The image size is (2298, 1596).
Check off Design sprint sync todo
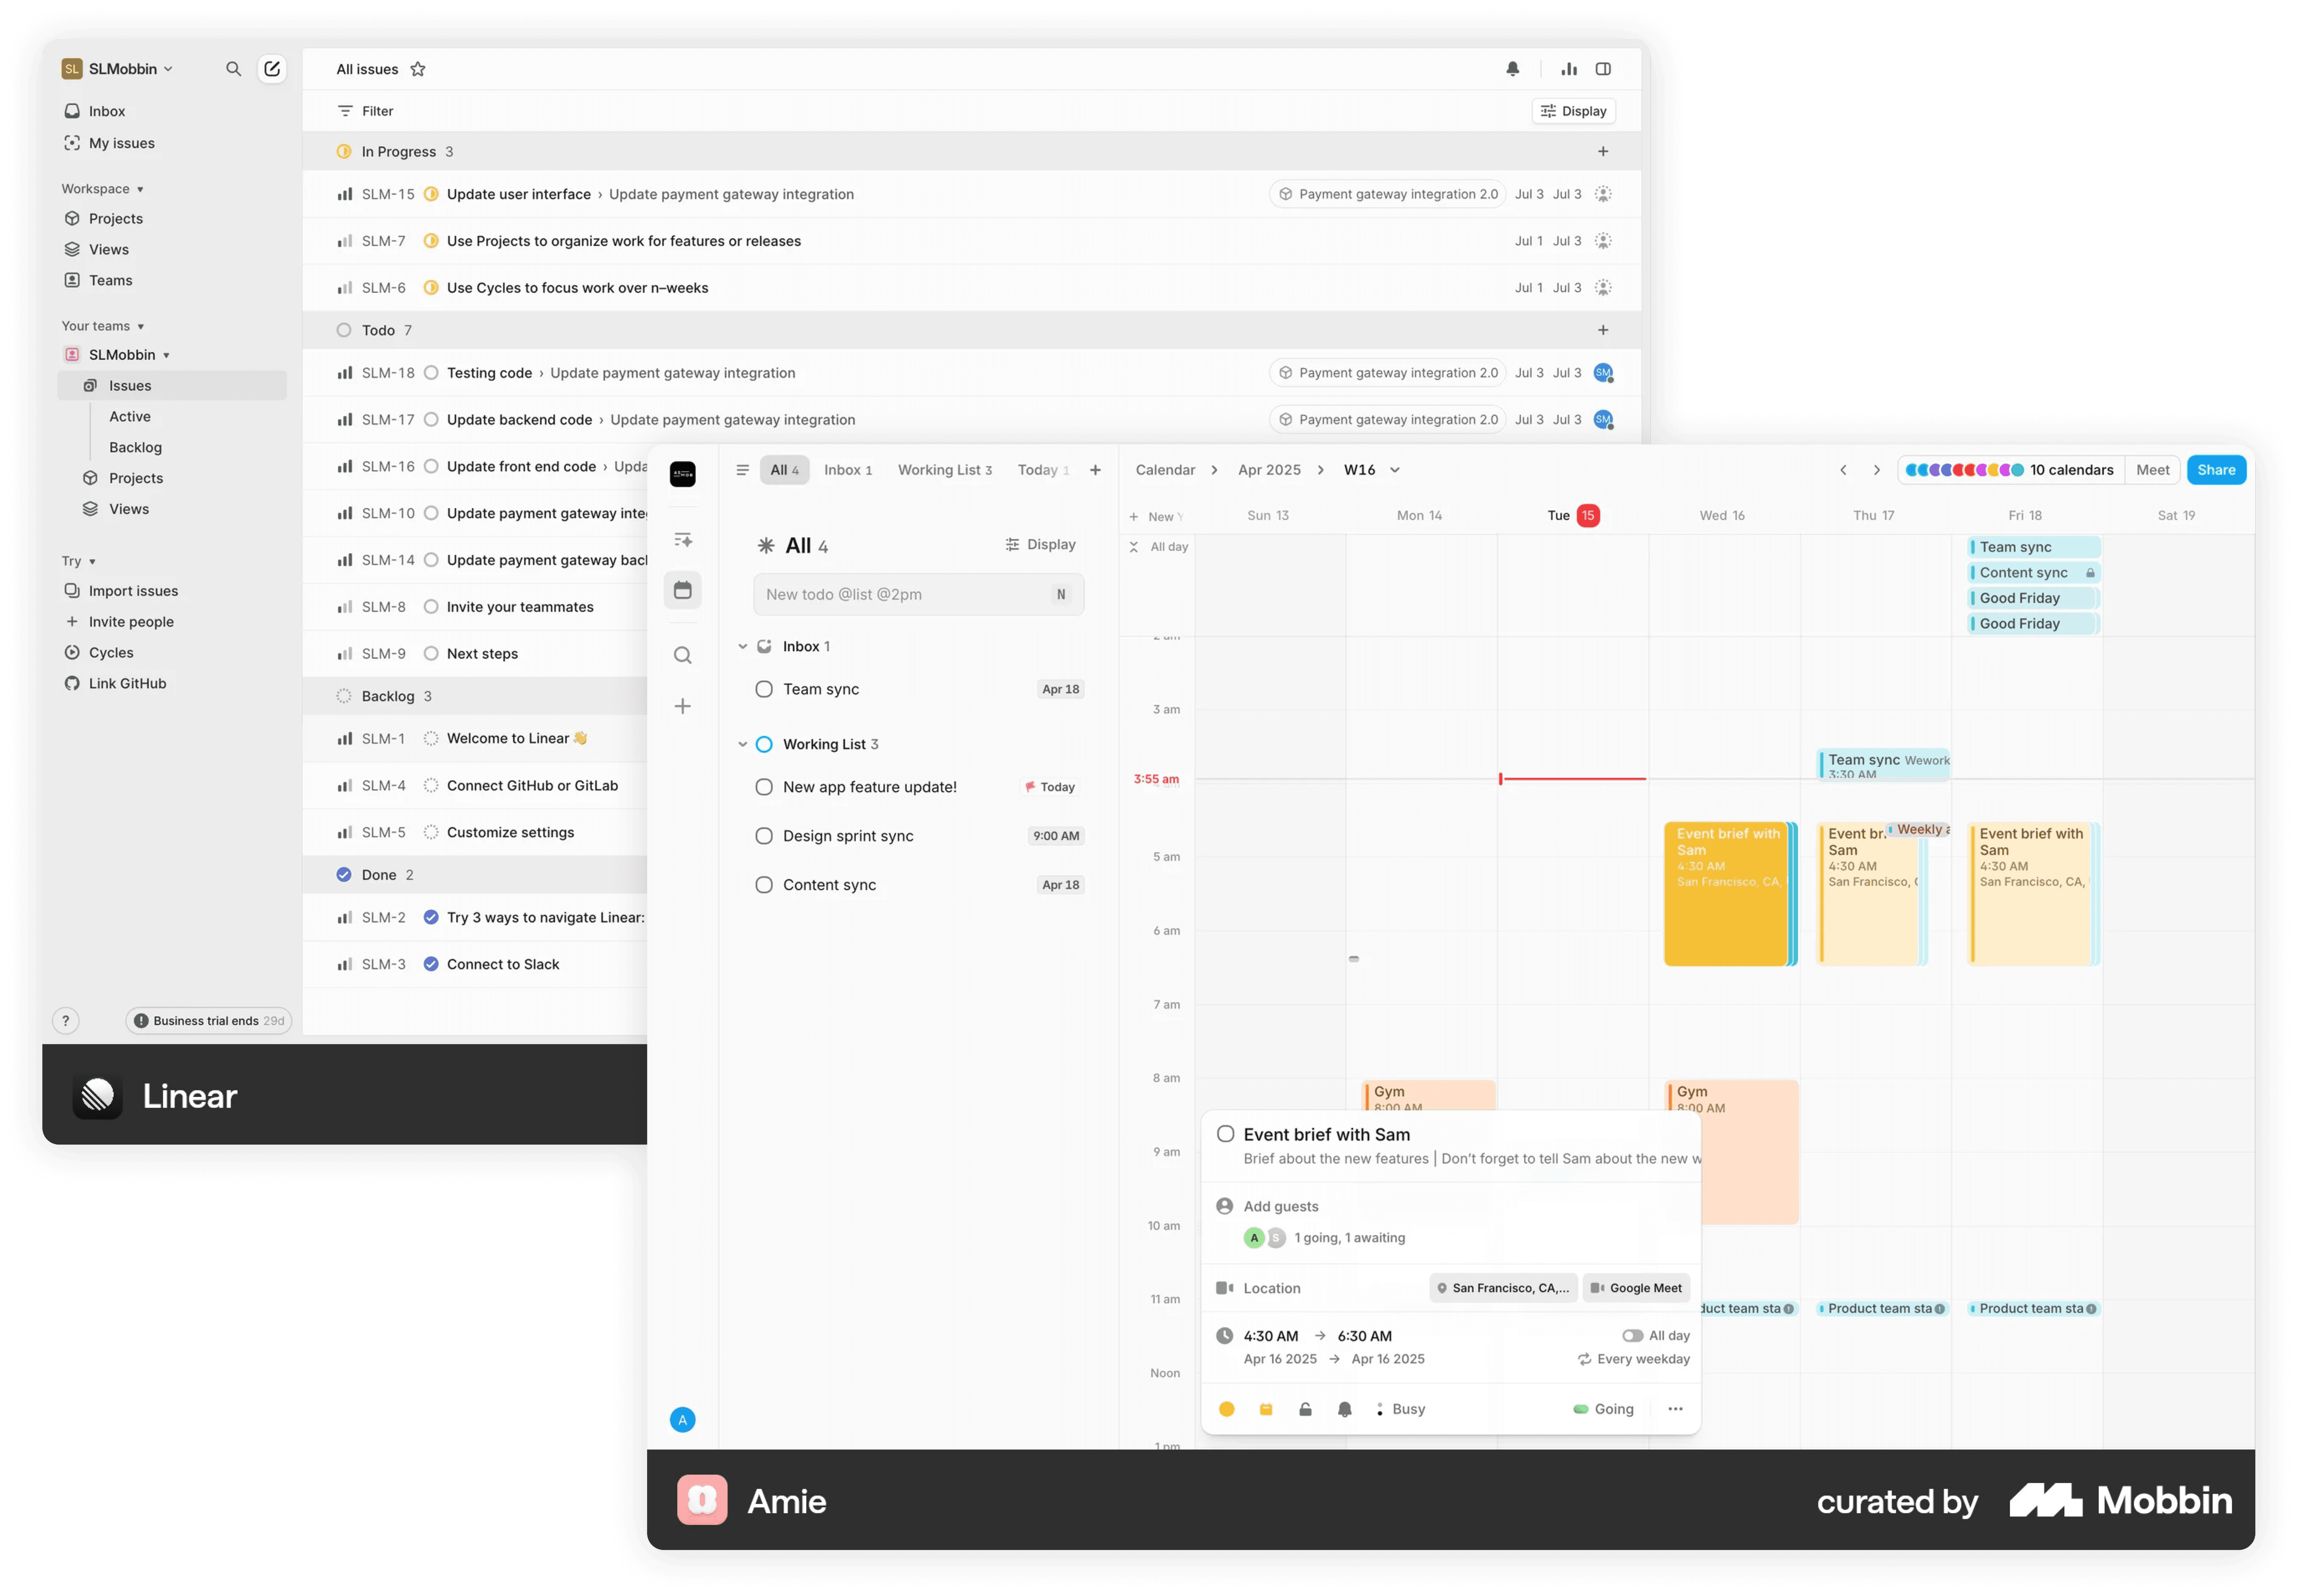tap(764, 836)
